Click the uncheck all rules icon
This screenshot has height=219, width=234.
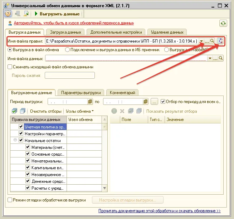(23, 111)
